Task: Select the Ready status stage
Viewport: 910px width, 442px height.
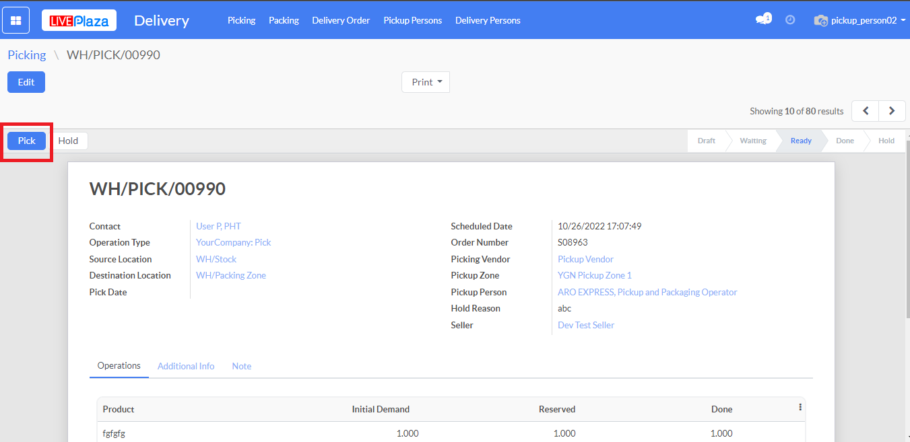Action: pyautogui.click(x=801, y=141)
